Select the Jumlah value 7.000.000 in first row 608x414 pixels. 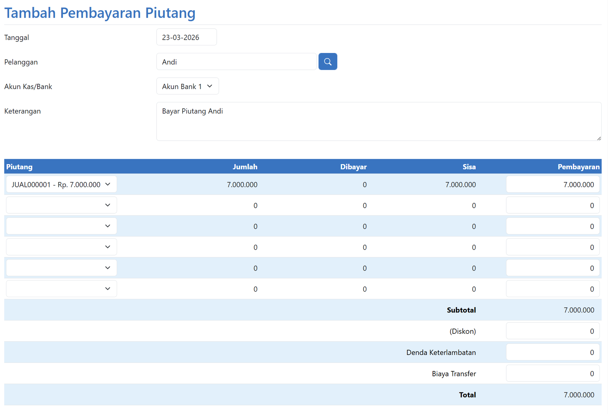point(242,184)
